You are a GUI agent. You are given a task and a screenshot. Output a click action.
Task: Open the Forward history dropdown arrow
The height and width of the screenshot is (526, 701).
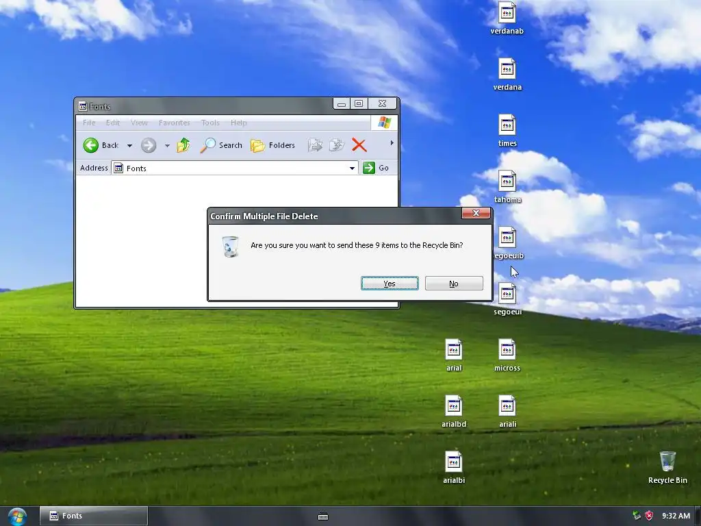click(x=167, y=145)
